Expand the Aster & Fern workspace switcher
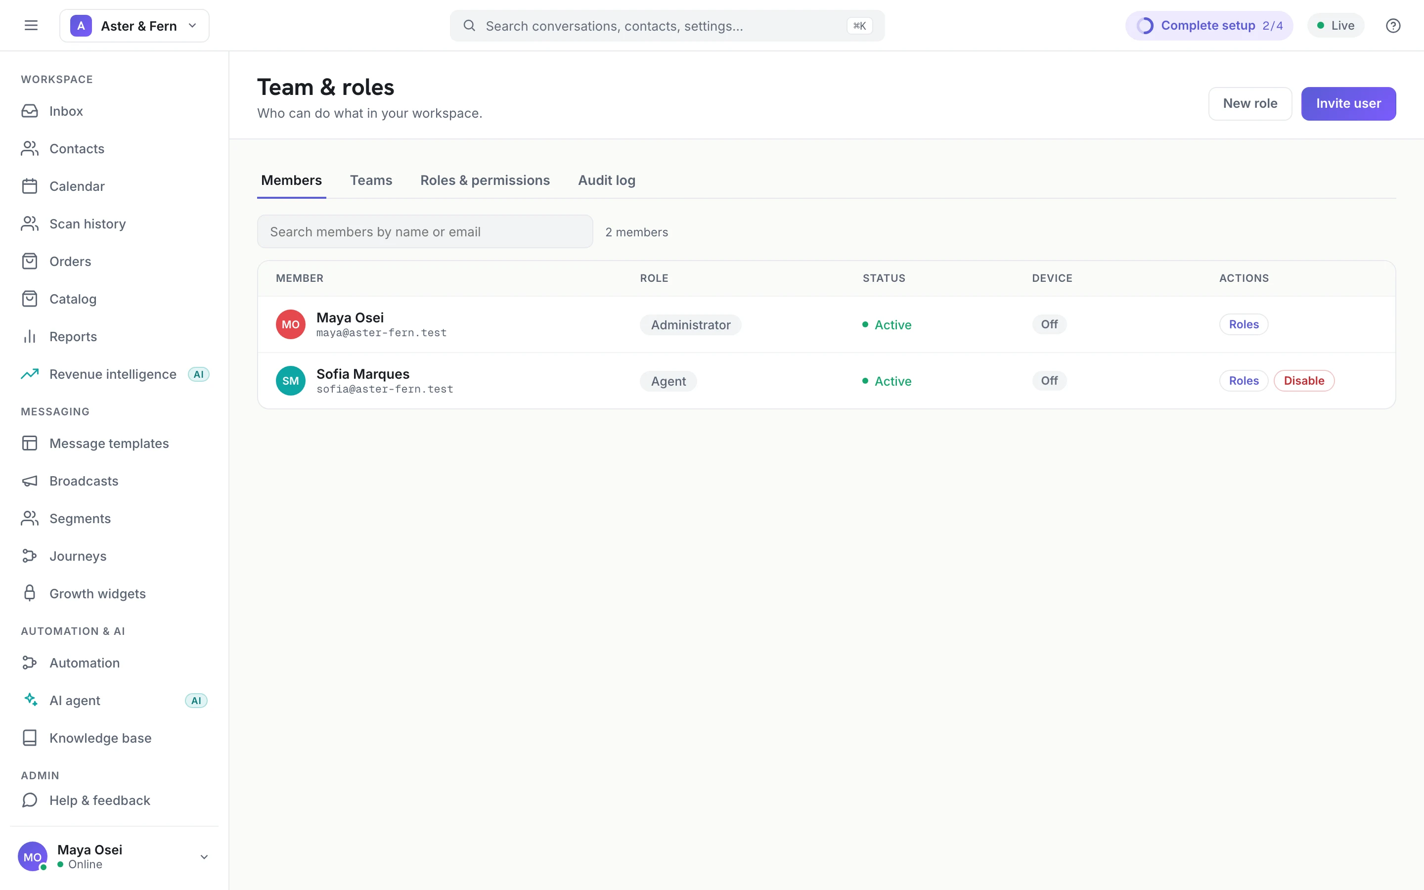The height and width of the screenshot is (890, 1424). pos(134,25)
